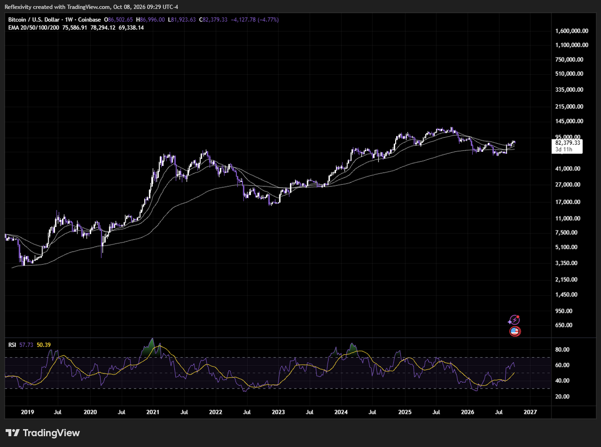
Task: Click the RSI moving average value 50.39
Action: click(x=44, y=345)
